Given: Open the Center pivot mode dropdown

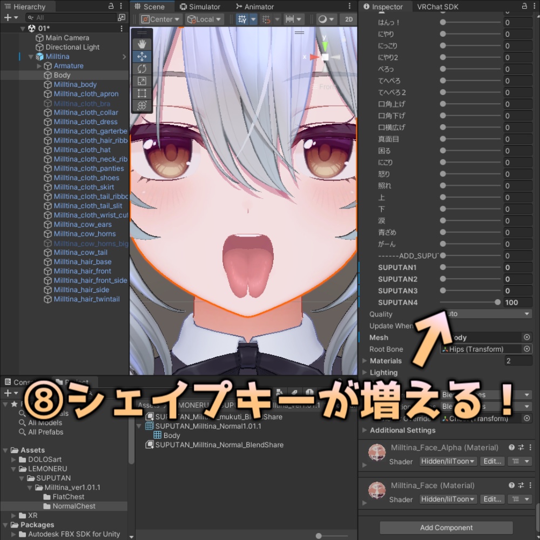Looking at the screenshot, I should pyautogui.click(x=160, y=19).
